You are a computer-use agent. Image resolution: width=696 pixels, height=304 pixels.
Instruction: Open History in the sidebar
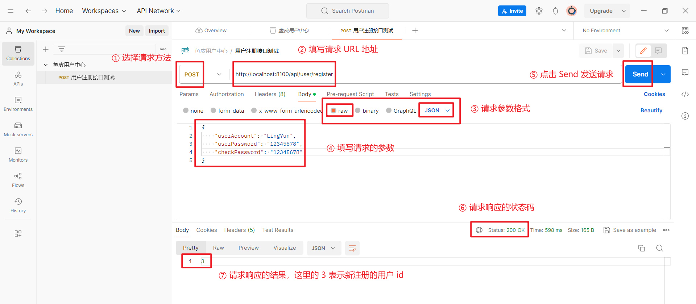[18, 205]
